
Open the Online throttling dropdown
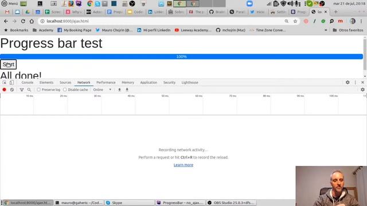coord(102,90)
